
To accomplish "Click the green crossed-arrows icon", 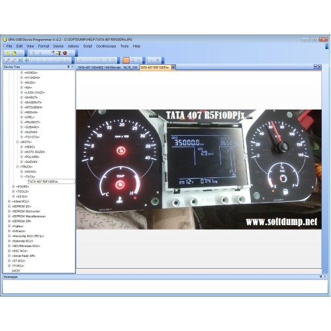I will (x=21, y=60).
